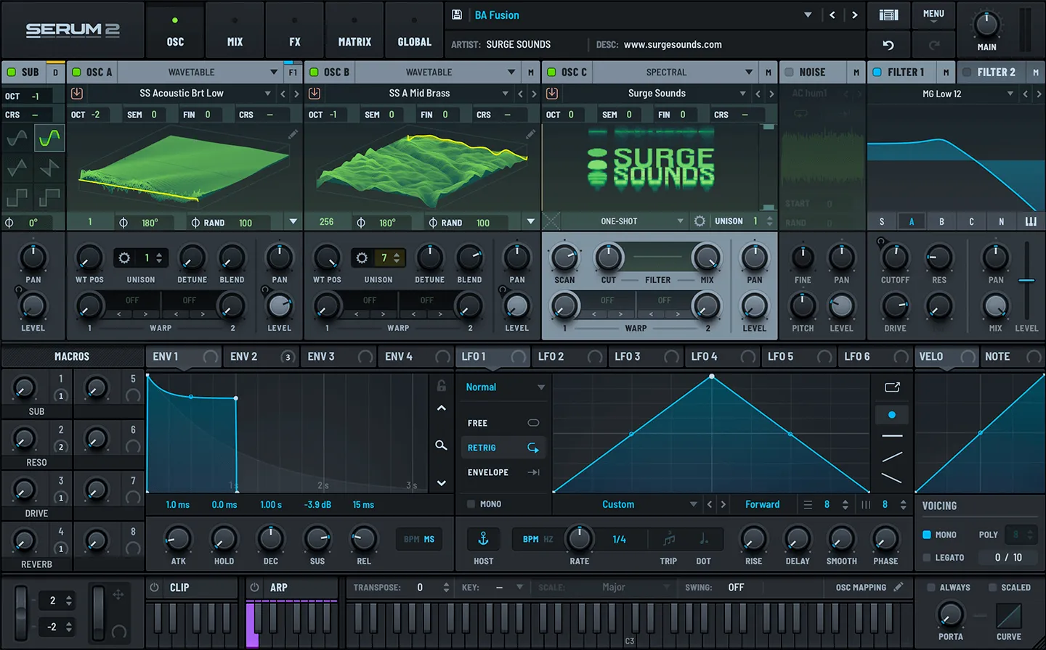Click the OSC MAPPING pencil icon
Image resolution: width=1046 pixels, height=650 pixels.
click(x=899, y=587)
